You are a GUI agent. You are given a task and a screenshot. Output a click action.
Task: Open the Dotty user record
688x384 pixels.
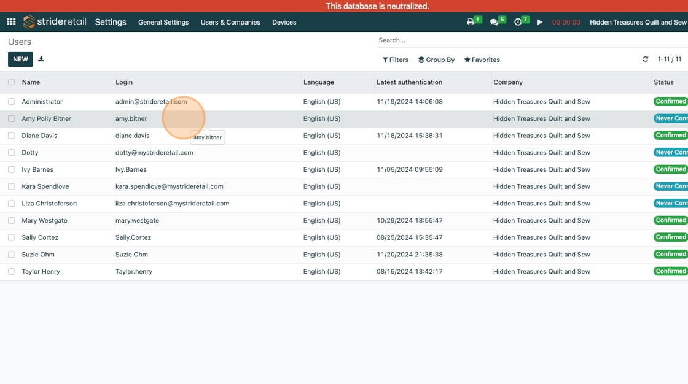[x=30, y=153]
